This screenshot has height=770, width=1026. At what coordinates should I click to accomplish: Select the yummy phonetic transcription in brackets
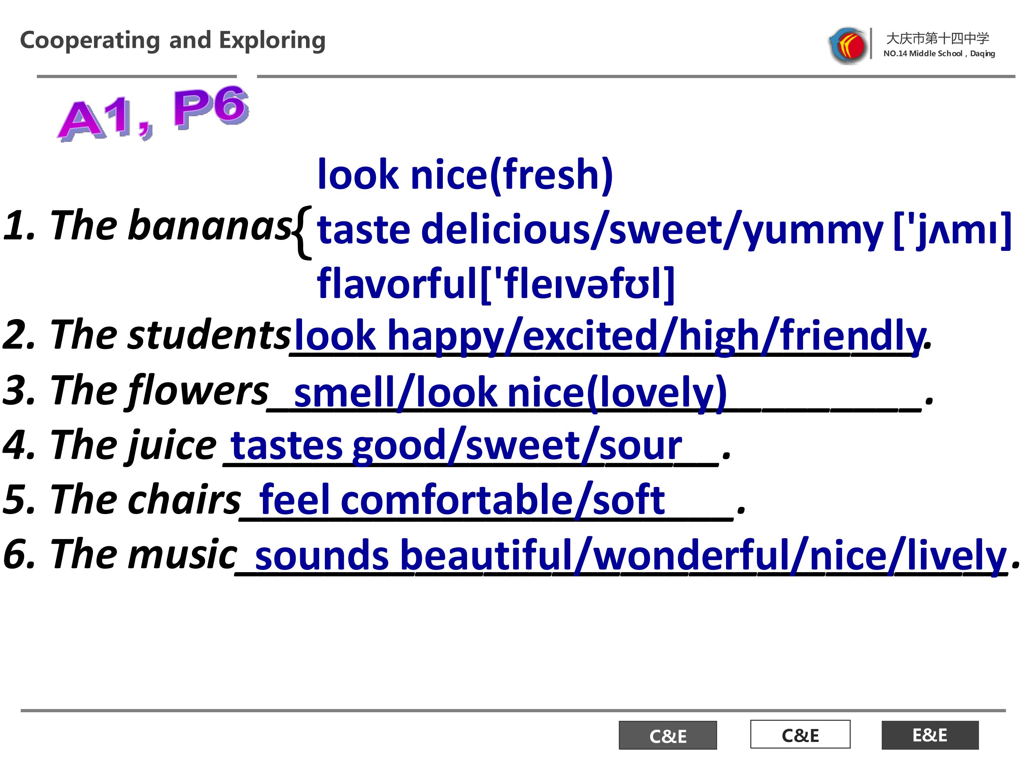952,230
